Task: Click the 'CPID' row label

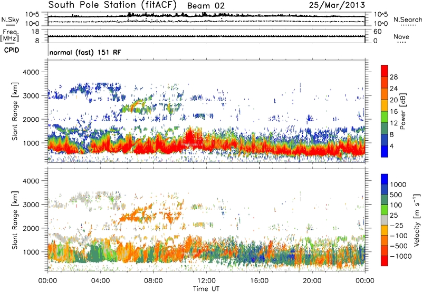Action: pos(11,50)
